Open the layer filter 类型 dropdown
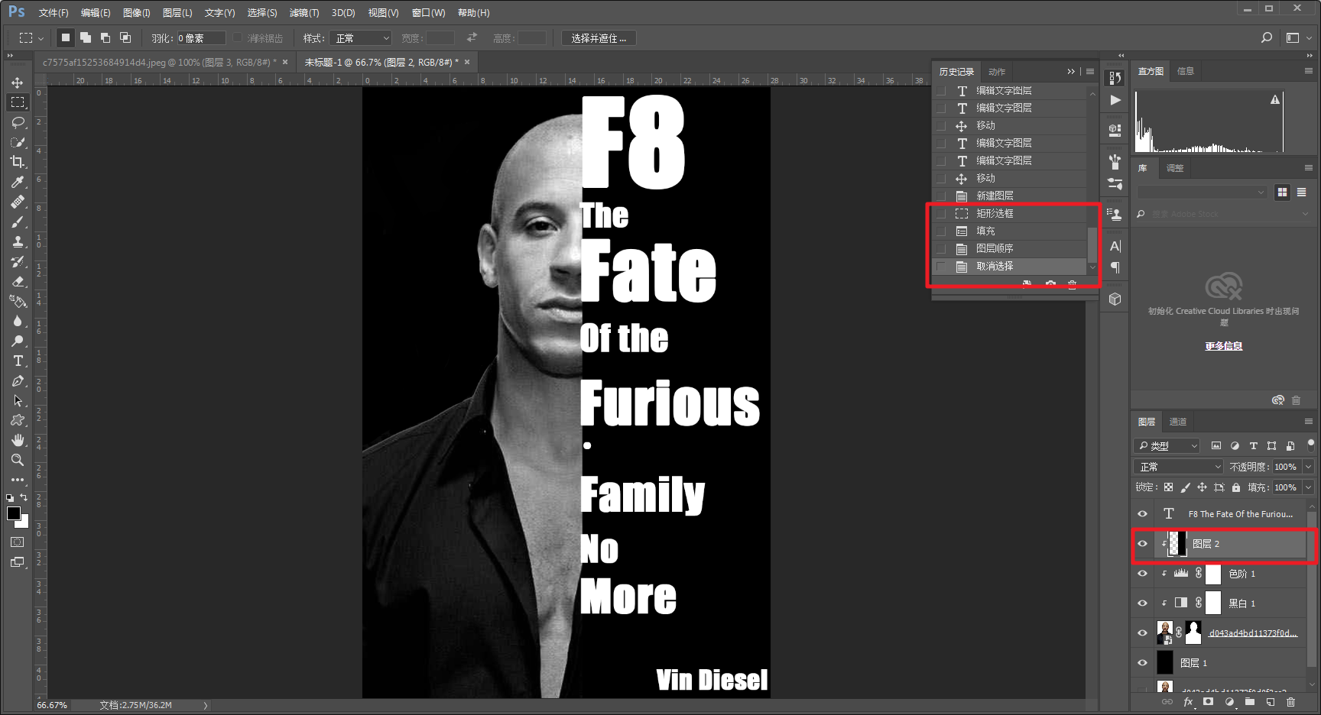The height and width of the screenshot is (715, 1321). 1167,446
